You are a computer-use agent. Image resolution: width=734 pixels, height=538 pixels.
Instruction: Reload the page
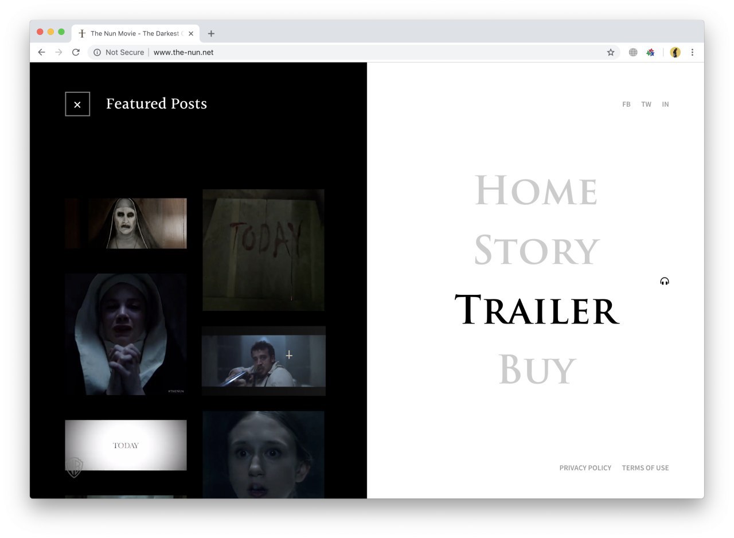click(x=76, y=52)
